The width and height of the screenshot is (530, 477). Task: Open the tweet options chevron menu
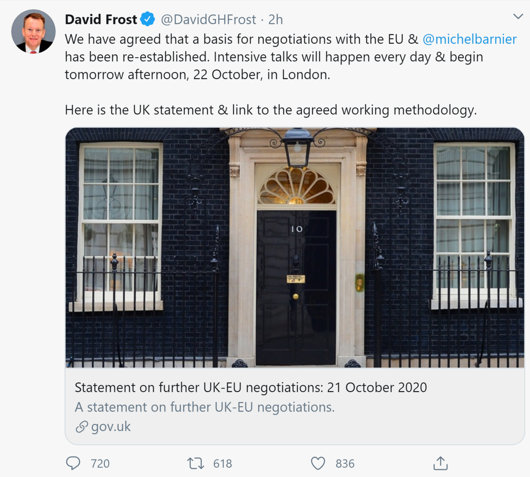518,17
